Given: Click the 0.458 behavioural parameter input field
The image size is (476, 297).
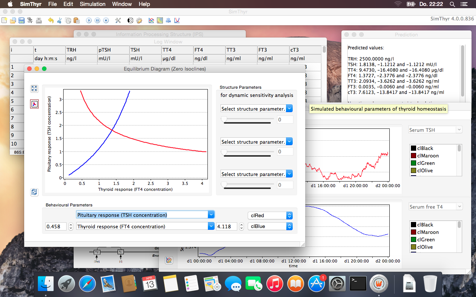Looking at the screenshot, I should click(56, 226).
